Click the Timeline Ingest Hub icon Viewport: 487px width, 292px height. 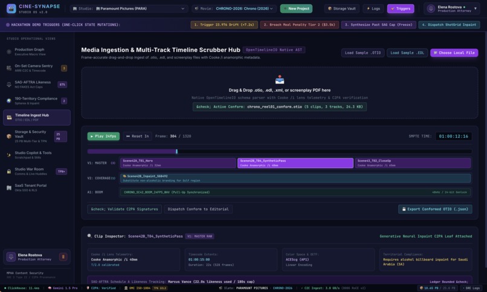tap(9, 117)
